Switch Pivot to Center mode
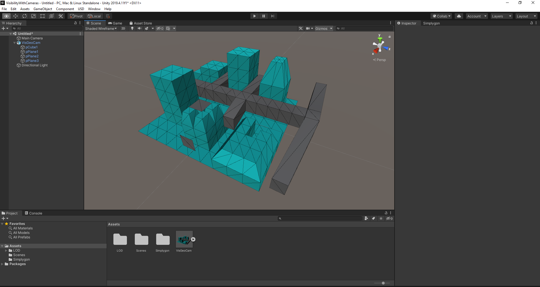Screen dimensions: 540x287 coord(76,16)
